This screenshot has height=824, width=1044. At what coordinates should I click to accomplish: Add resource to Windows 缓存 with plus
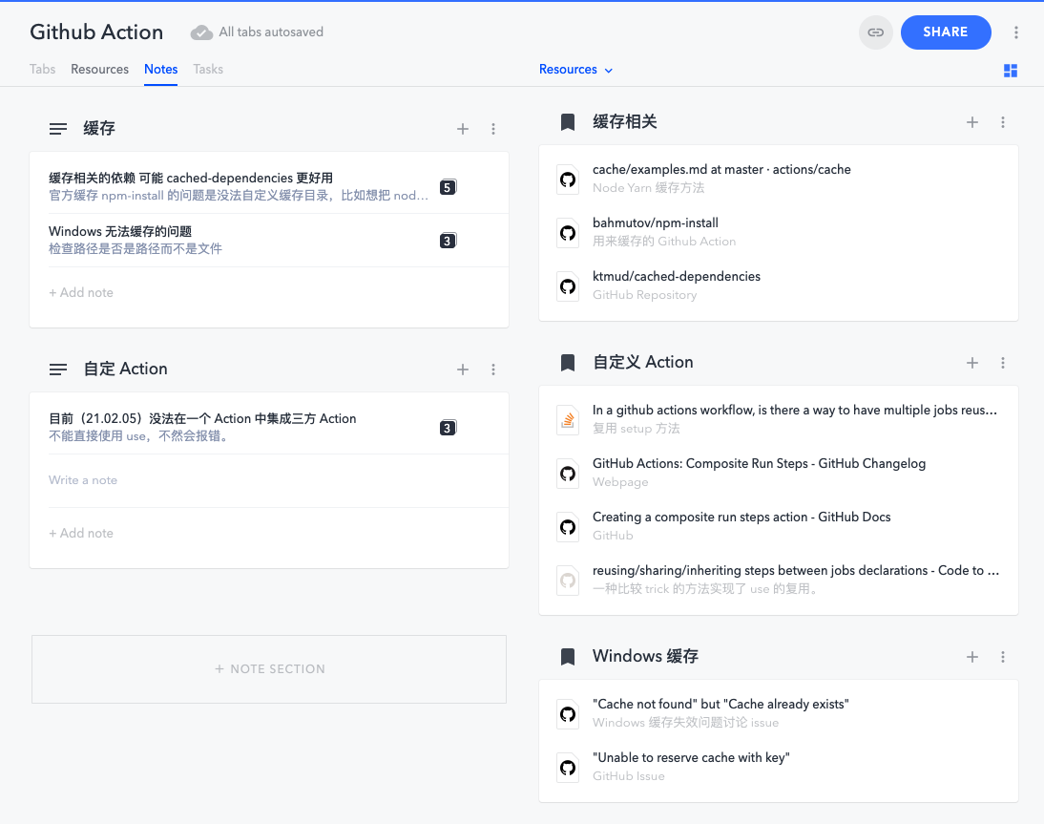pos(972,657)
